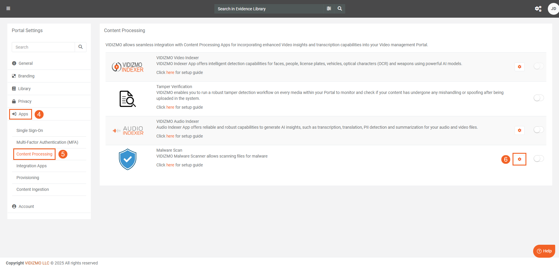
Task: Open Malware Scan settings gear
Action: click(519, 159)
